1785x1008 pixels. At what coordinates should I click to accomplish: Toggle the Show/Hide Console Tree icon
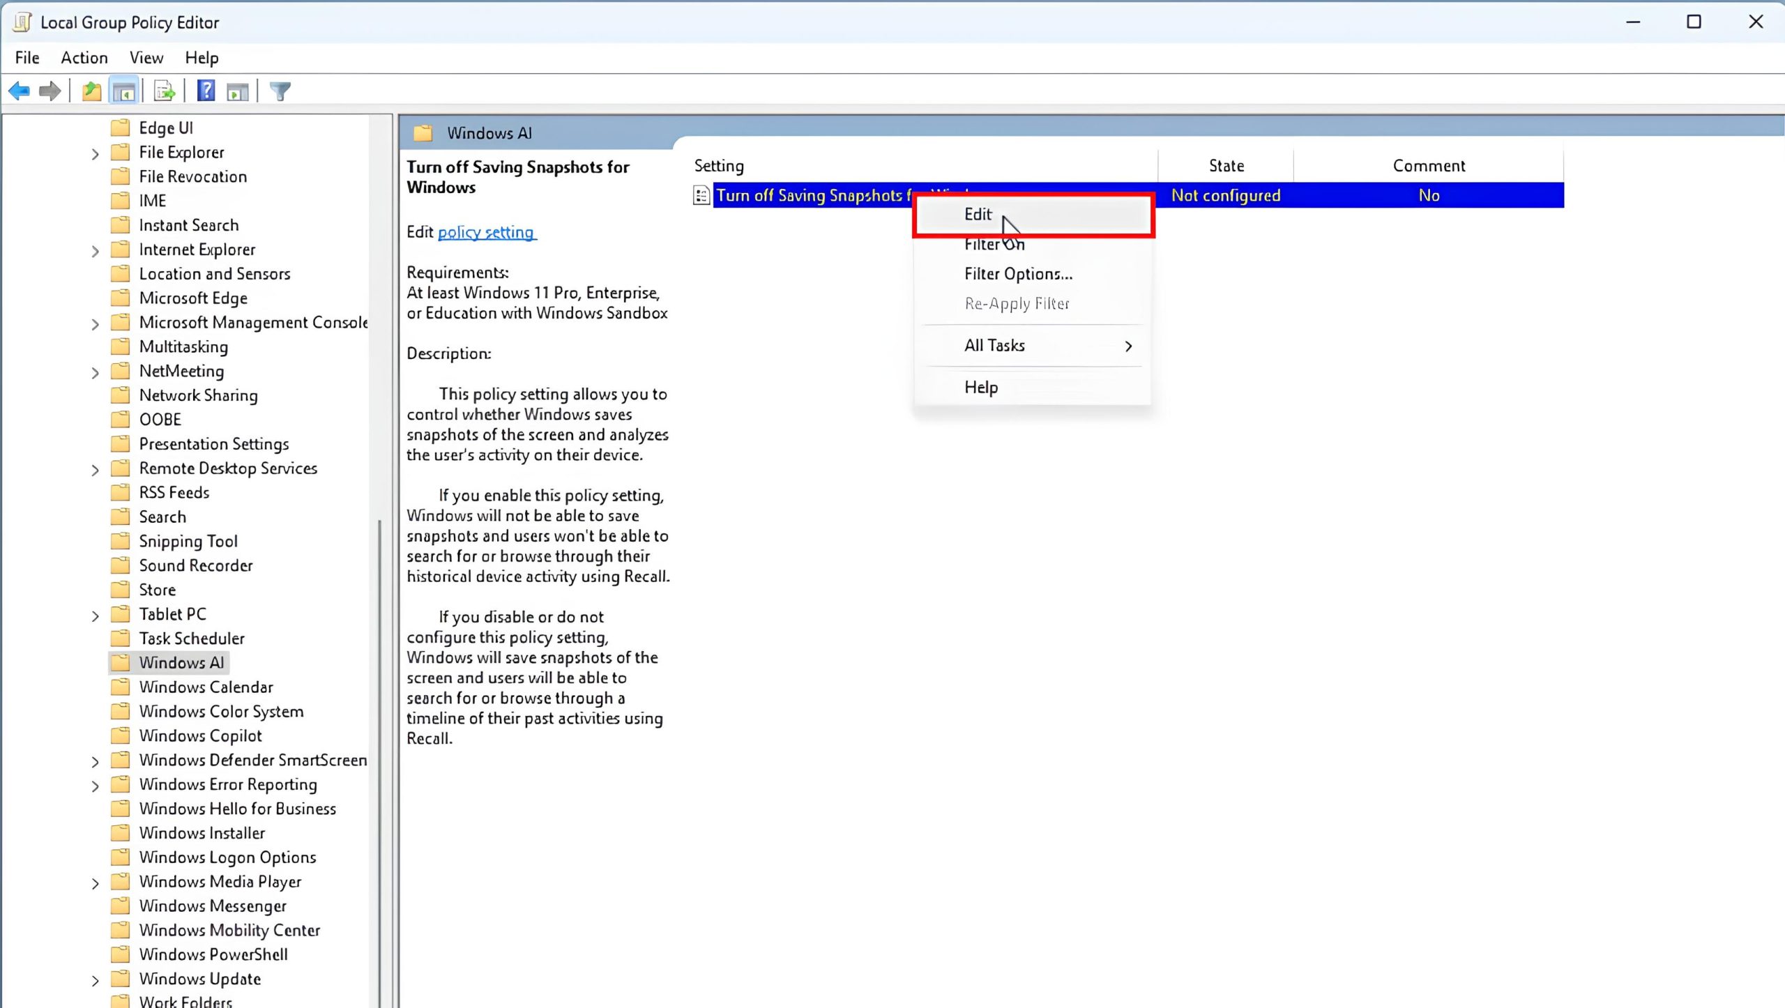pos(123,91)
